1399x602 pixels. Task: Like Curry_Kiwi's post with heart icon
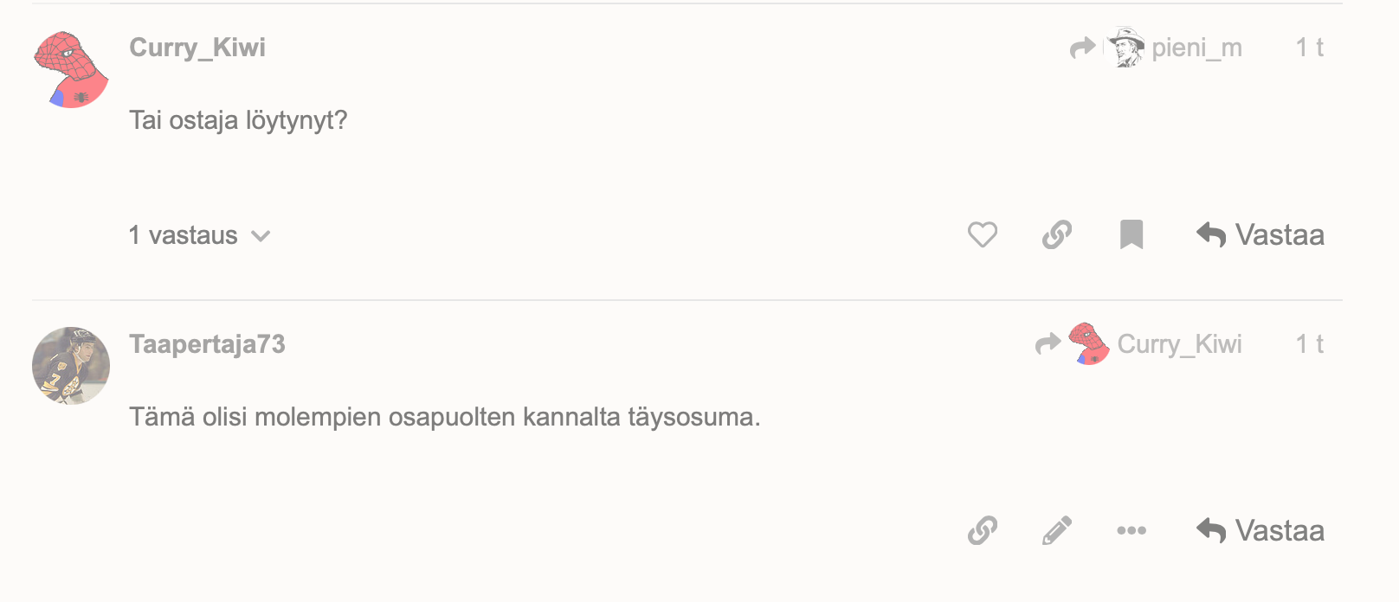pos(983,235)
